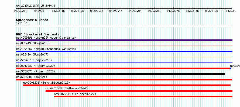Screen dimensions: 240x107
Task: Click the black nsv5856370 Almarri2020 bar
Action: tap(121, 74)
